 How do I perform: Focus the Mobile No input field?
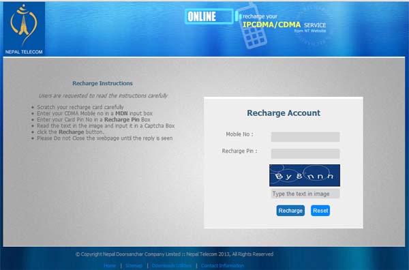click(305, 136)
